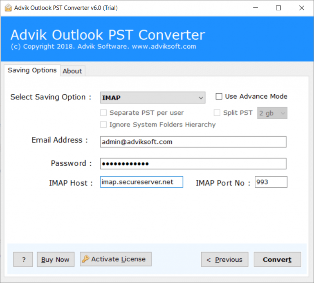This screenshot has height=283, width=314.
Task: Go back with the Previous button
Action: (x=224, y=259)
